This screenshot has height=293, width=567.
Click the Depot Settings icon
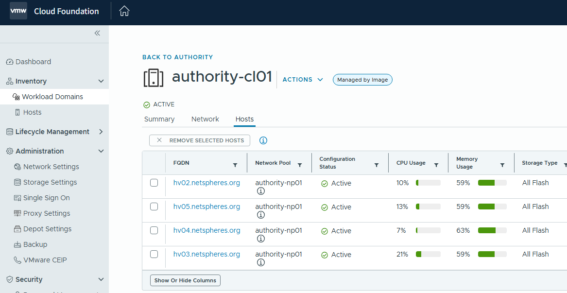coord(17,229)
